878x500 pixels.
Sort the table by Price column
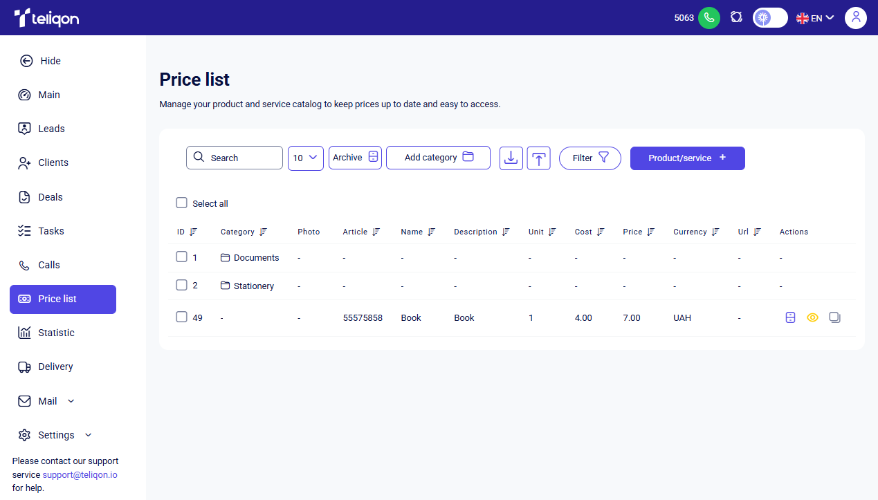pyautogui.click(x=650, y=232)
